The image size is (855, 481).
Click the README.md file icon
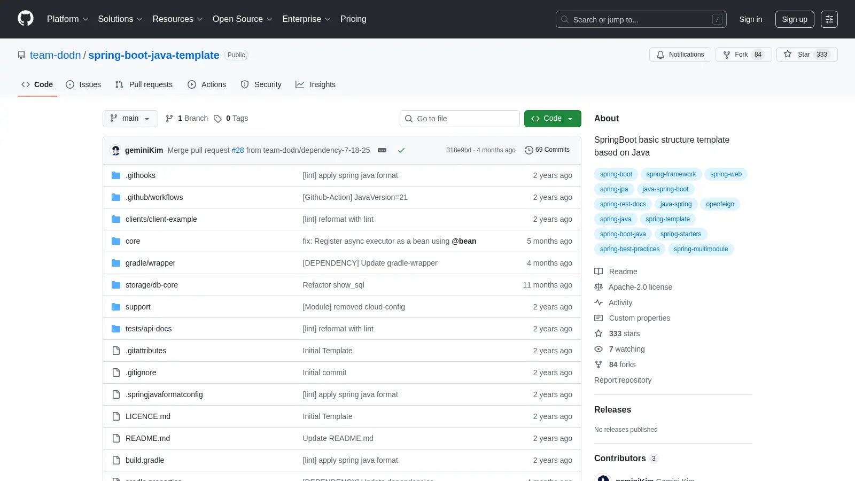point(116,438)
